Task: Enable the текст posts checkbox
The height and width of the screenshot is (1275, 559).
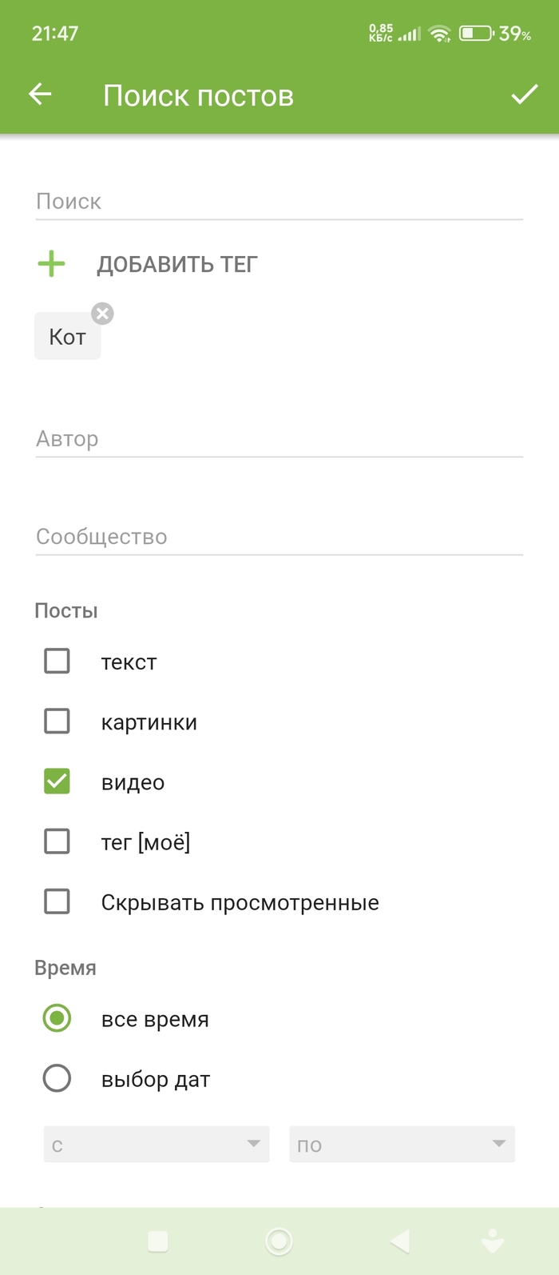Action: pyautogui.click(x=57, y=661)
